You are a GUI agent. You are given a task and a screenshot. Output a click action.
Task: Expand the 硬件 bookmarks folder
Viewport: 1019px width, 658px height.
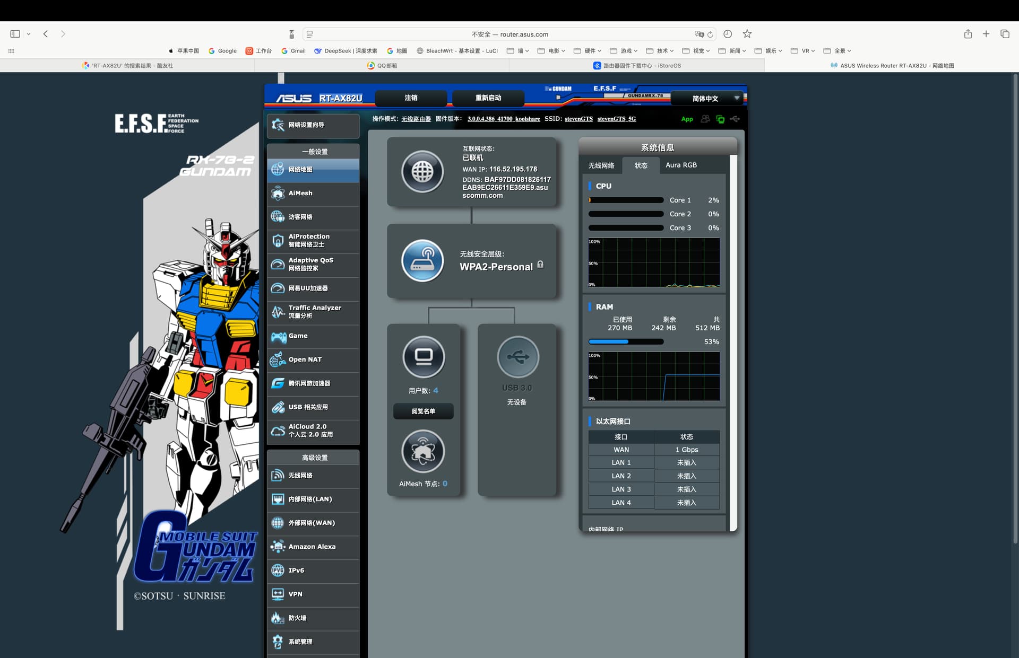(x=587, y=51)
